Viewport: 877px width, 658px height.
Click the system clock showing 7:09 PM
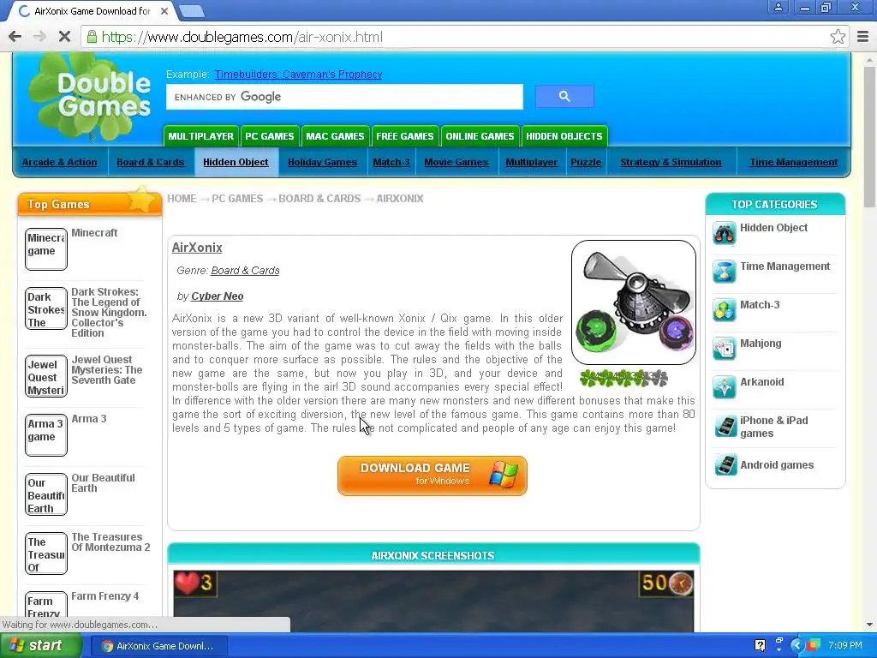tap(845, 645)
